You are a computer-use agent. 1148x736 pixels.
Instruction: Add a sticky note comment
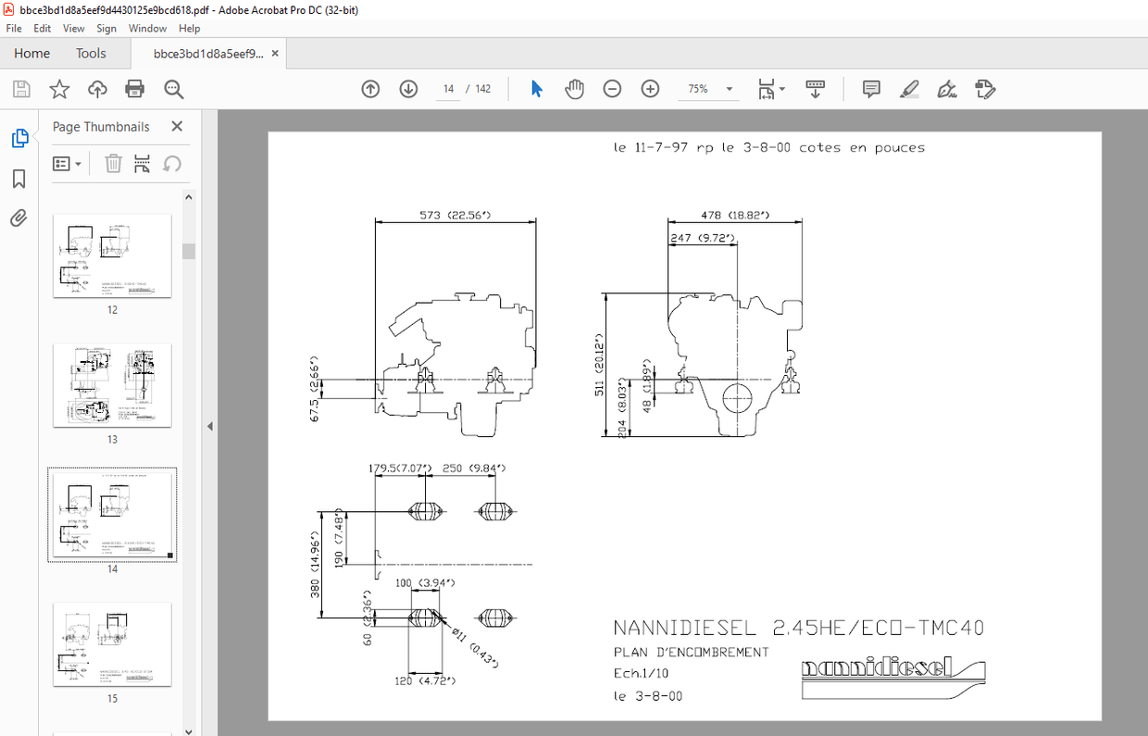click(x=870, y=88)
